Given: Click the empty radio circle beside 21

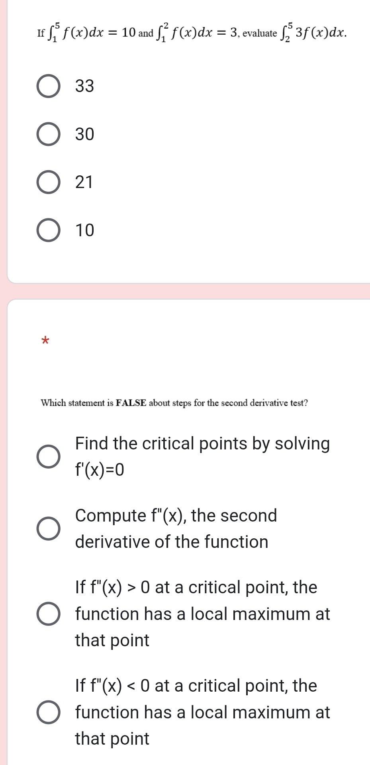Looking at the screenshot, I should point(48,182).
